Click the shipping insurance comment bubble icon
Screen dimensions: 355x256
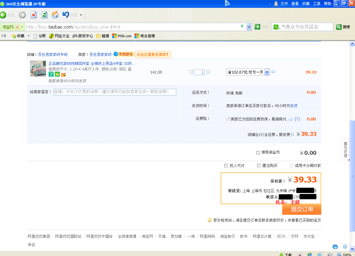pyautogui.click(x=291, y=119)
